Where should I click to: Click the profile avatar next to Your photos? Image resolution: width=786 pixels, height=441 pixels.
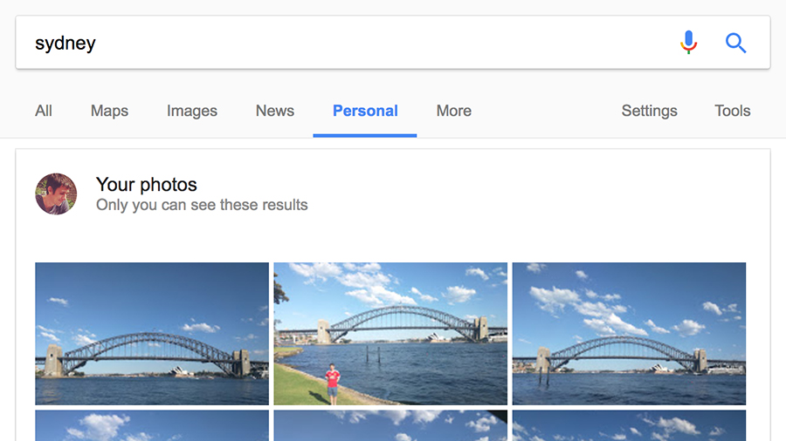tap(56, 194)
